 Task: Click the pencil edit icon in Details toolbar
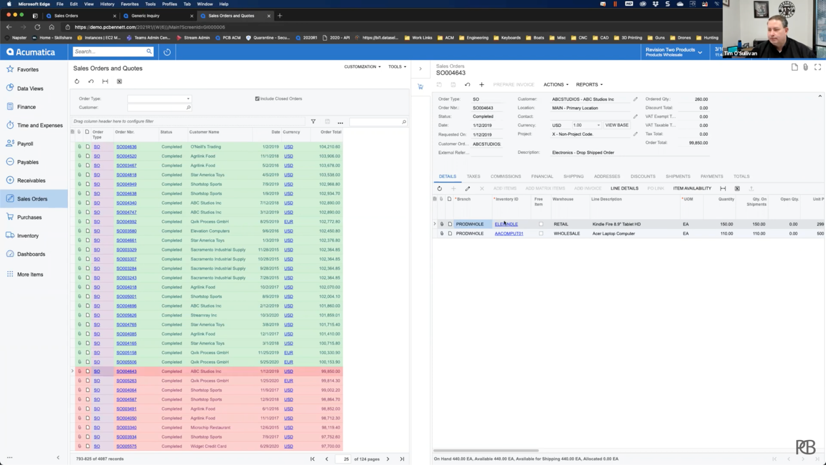click(467, 188)
